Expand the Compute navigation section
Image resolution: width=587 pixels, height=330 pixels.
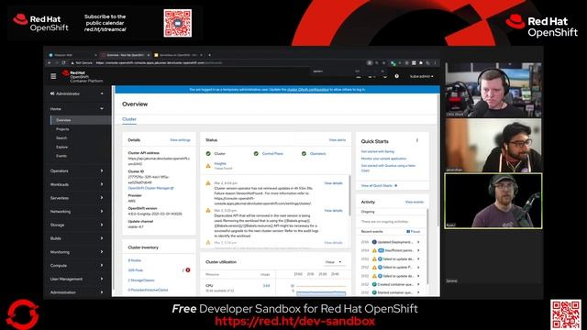click(x=77, y=265)
